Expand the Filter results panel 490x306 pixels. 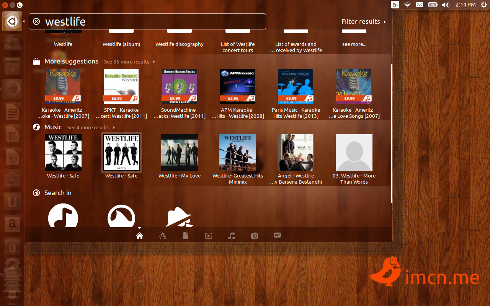click(364, 22)
